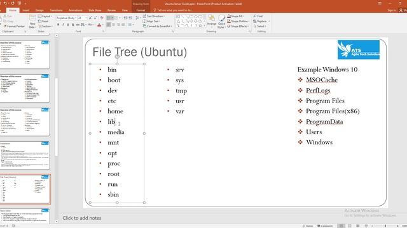This screenshot has width=407, height=228.
Task: Click the Undo icon in the title bar
Action: click(x=5, y=3)
